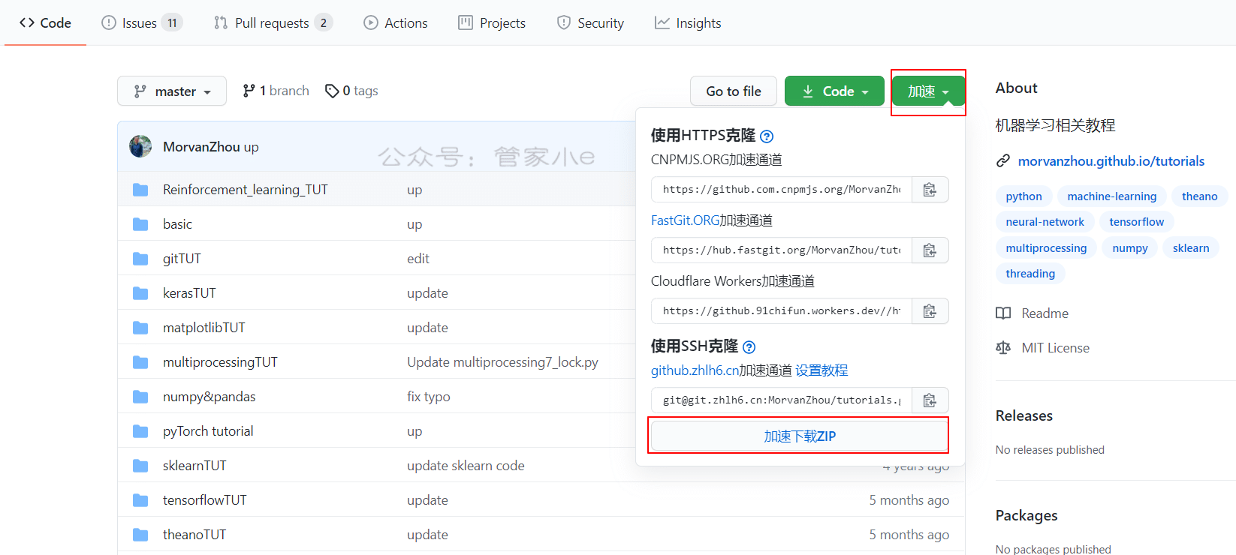Image resolution: width=1236 pixels, height=555 pixels.
Task: View the 0 tags link
Action: click(x=351, y=91)
